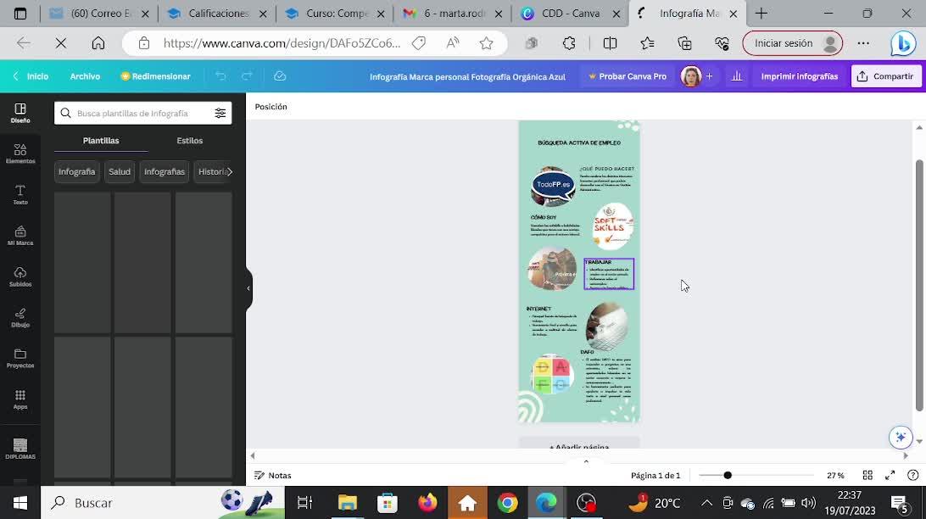The width and height of the screenshot is (926, 519).
Task: Click the redo arrow icon
Action: pyautogui.click(x=247, y=76)
